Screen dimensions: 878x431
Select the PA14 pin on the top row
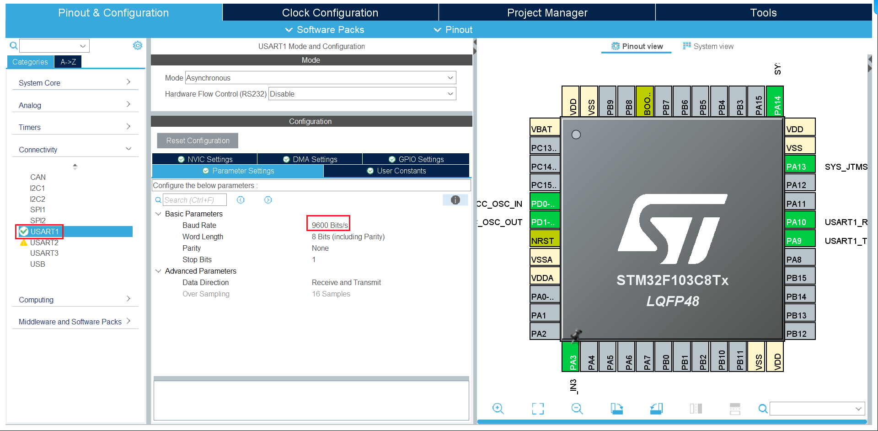(x=775, y=101)
